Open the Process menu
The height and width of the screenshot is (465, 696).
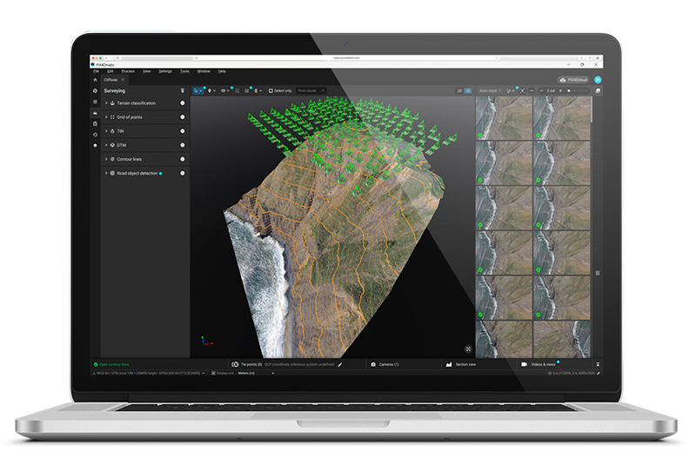(128, 70)
